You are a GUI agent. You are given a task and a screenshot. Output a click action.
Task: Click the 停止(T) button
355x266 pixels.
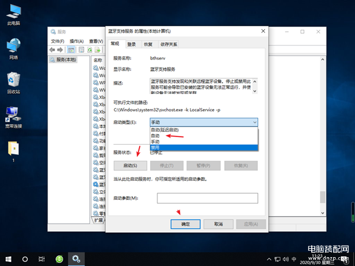point(167,166)
